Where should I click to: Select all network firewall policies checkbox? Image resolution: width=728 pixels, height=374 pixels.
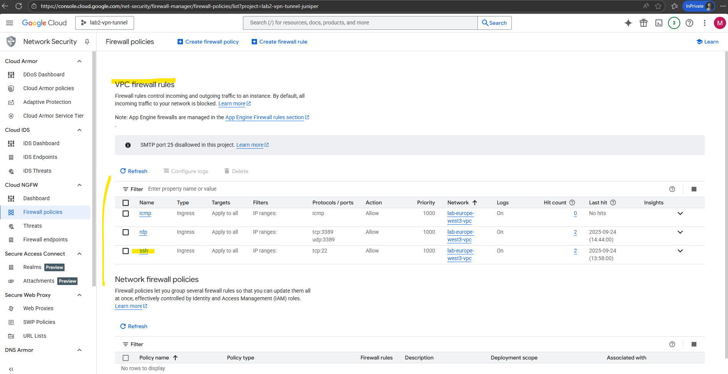click(x=126, y=358)
